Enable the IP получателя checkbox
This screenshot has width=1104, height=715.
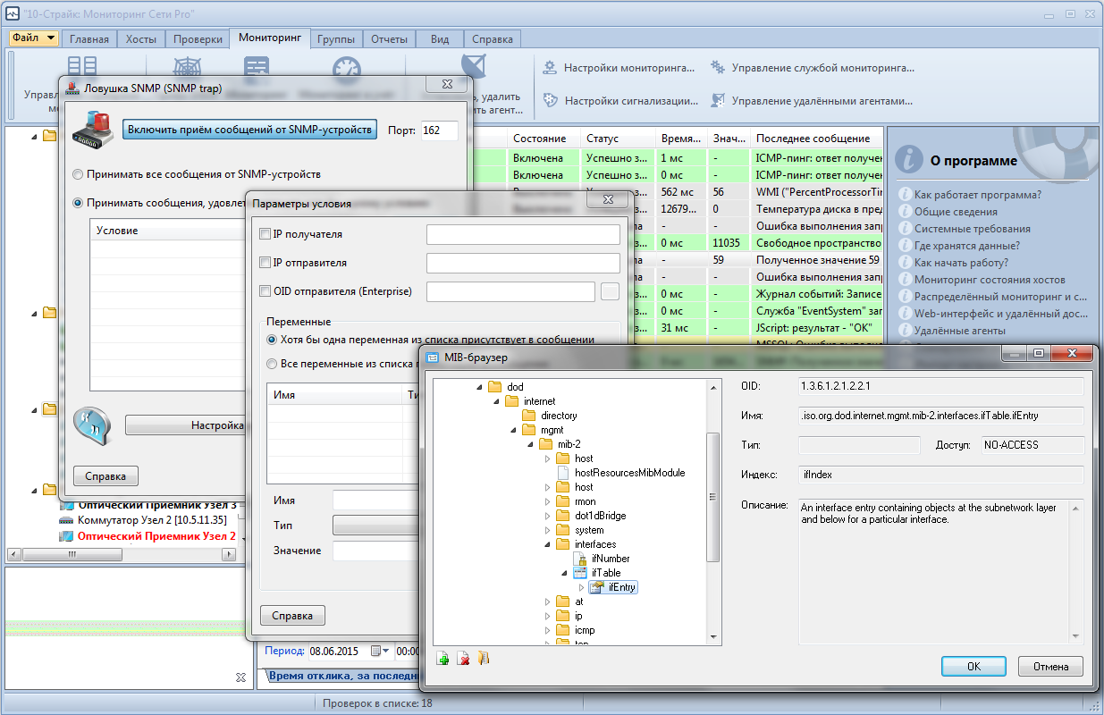[x=265, y=234]
